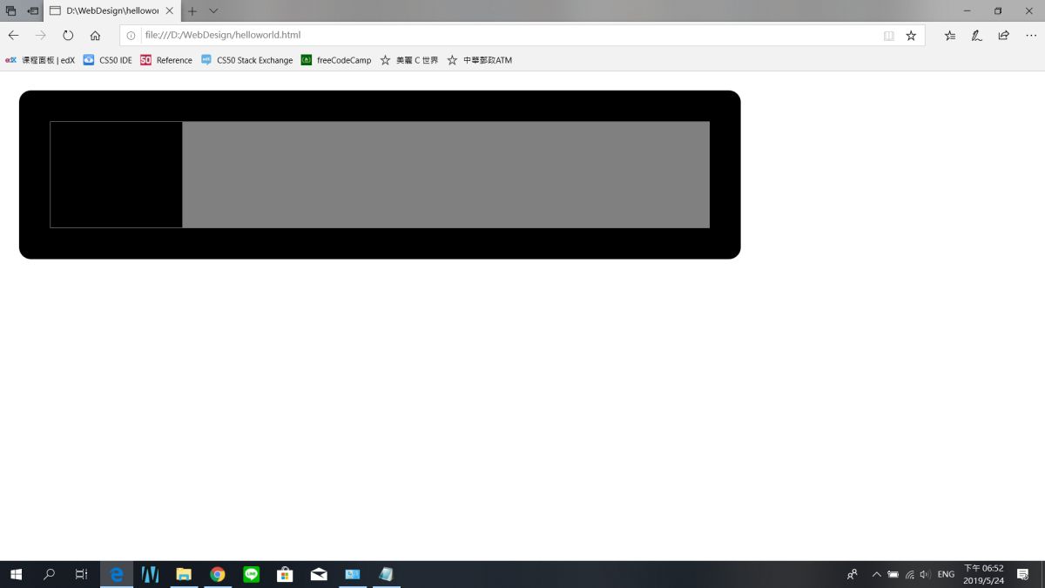Image resolution: width=1045 pixels, height=588 pixels.
Task: Open the Action Center notifications
Action: click(1023, 574)
